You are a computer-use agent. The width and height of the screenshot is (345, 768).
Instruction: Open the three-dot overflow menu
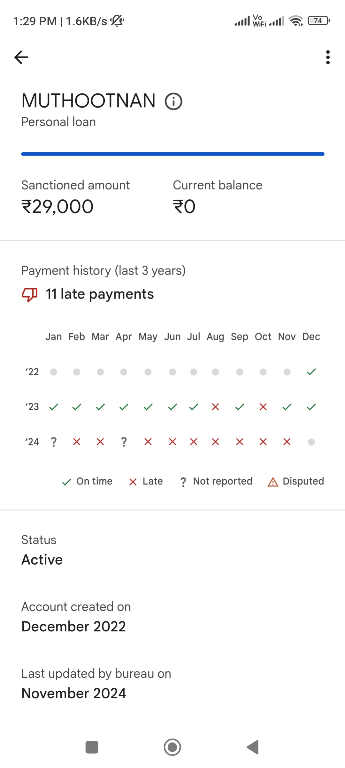pyautogui.click(x=328, y=57)
